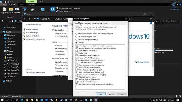Select Quick access in navigation pane
The height and width of the screenshot is (102, 182).
coord(11,28)
